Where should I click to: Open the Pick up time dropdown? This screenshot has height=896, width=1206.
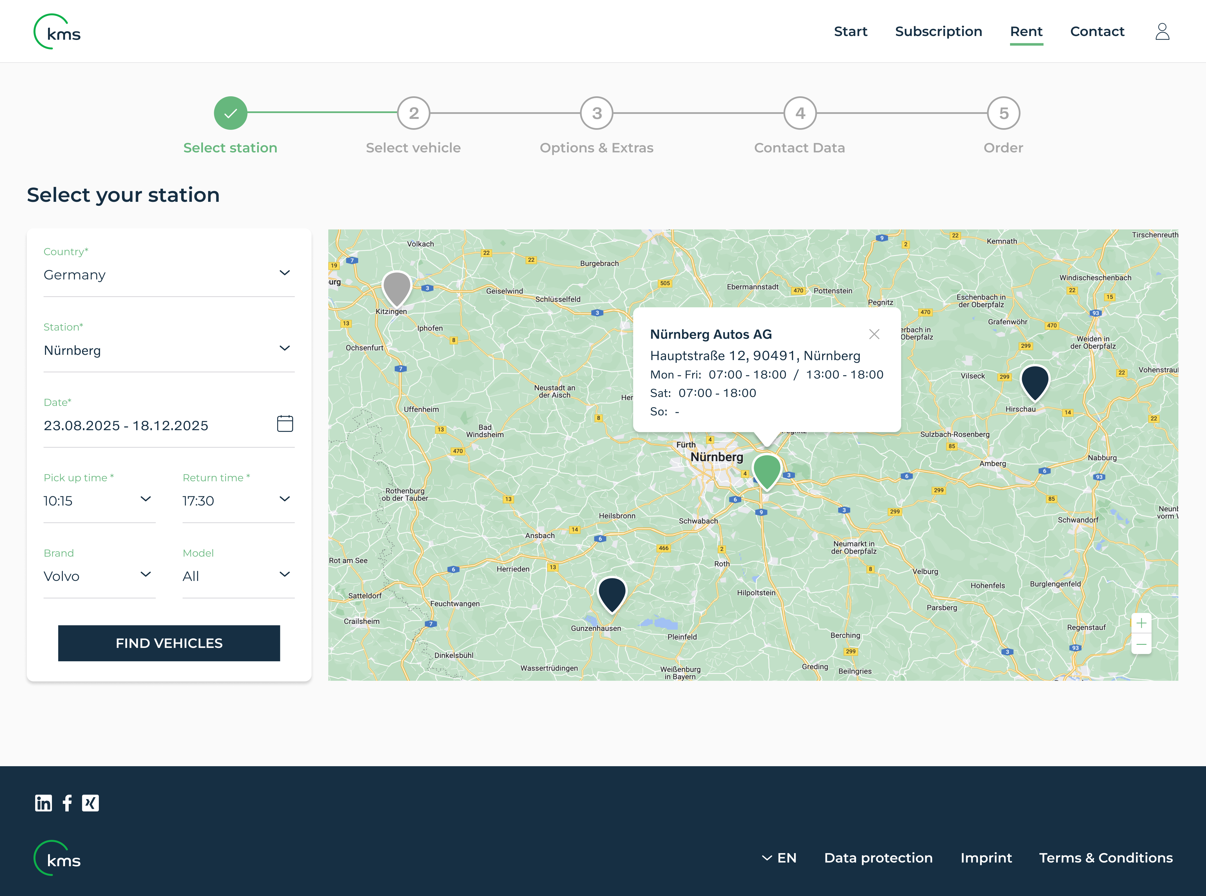[x=99, y=500]
